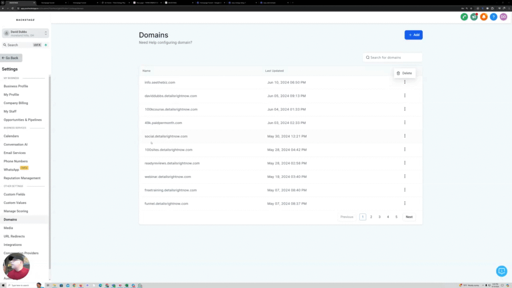Open the chat support widget icon
The width and height of the screenshot is (512, 288).
pyautogui.click(x=501, y=271)
